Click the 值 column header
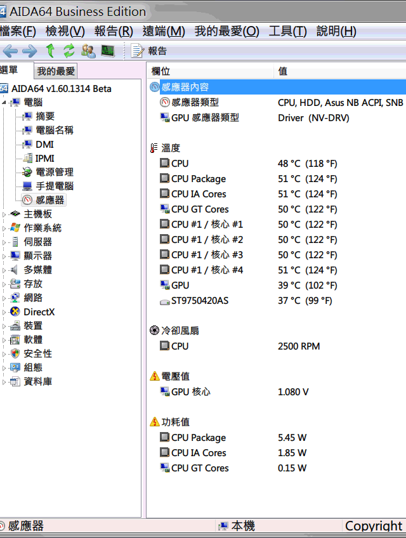Screen dimensions: 406x538 pyautogui.click(x=340, y=71)
